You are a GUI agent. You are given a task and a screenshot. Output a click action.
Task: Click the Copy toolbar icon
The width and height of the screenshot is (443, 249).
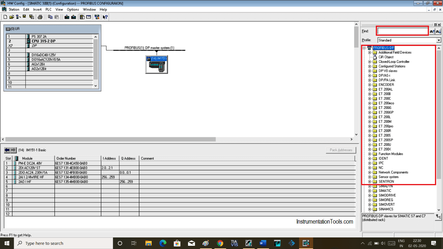click(51, 17)
